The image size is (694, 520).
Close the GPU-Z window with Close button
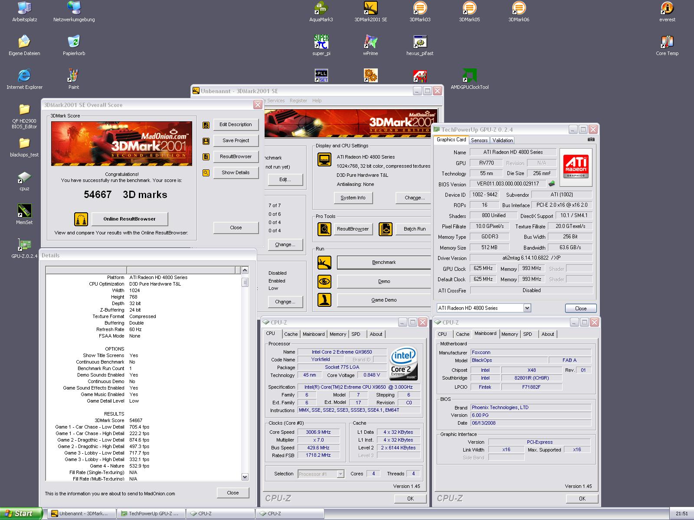tap(581, 309)
